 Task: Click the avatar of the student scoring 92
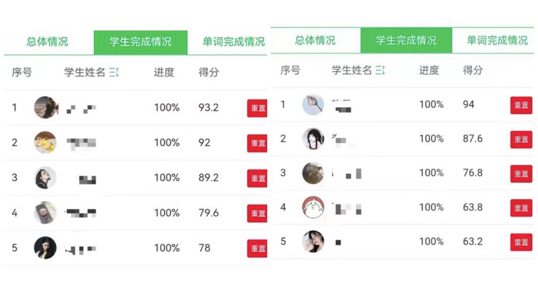tap(46, 143)
